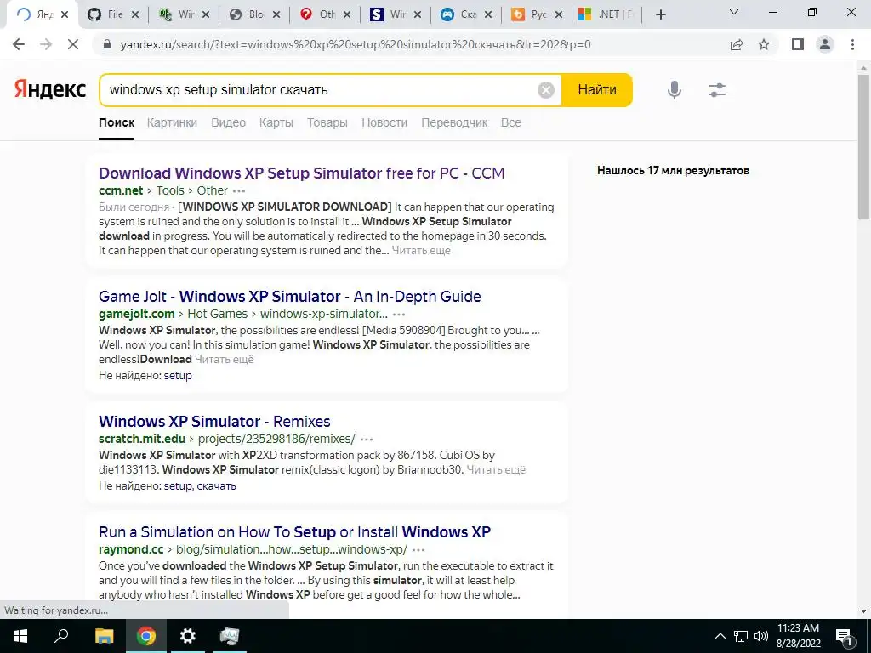The image size is (871, 653).
Task: Open Download Windows XP Setup Simulator result
Action: tap(302, 173)
